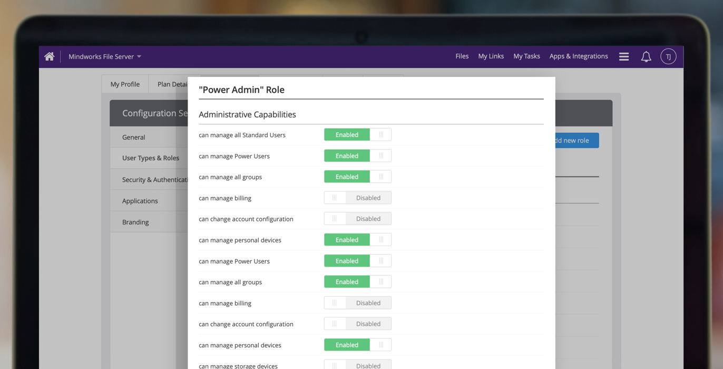Screen dimensions: 723x369
Task: Toggle can manage all Standard Users
Action: click(x=357, y=135)
